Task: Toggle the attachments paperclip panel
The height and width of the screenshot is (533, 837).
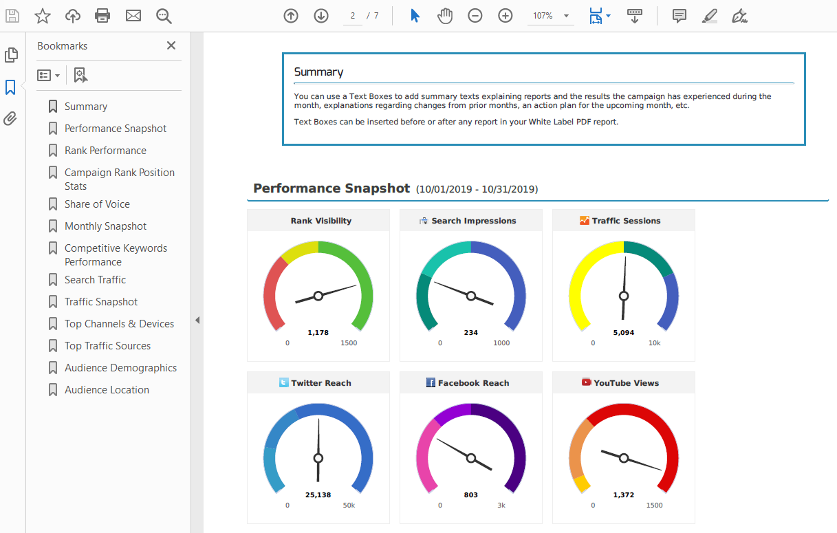Action: 10,119
